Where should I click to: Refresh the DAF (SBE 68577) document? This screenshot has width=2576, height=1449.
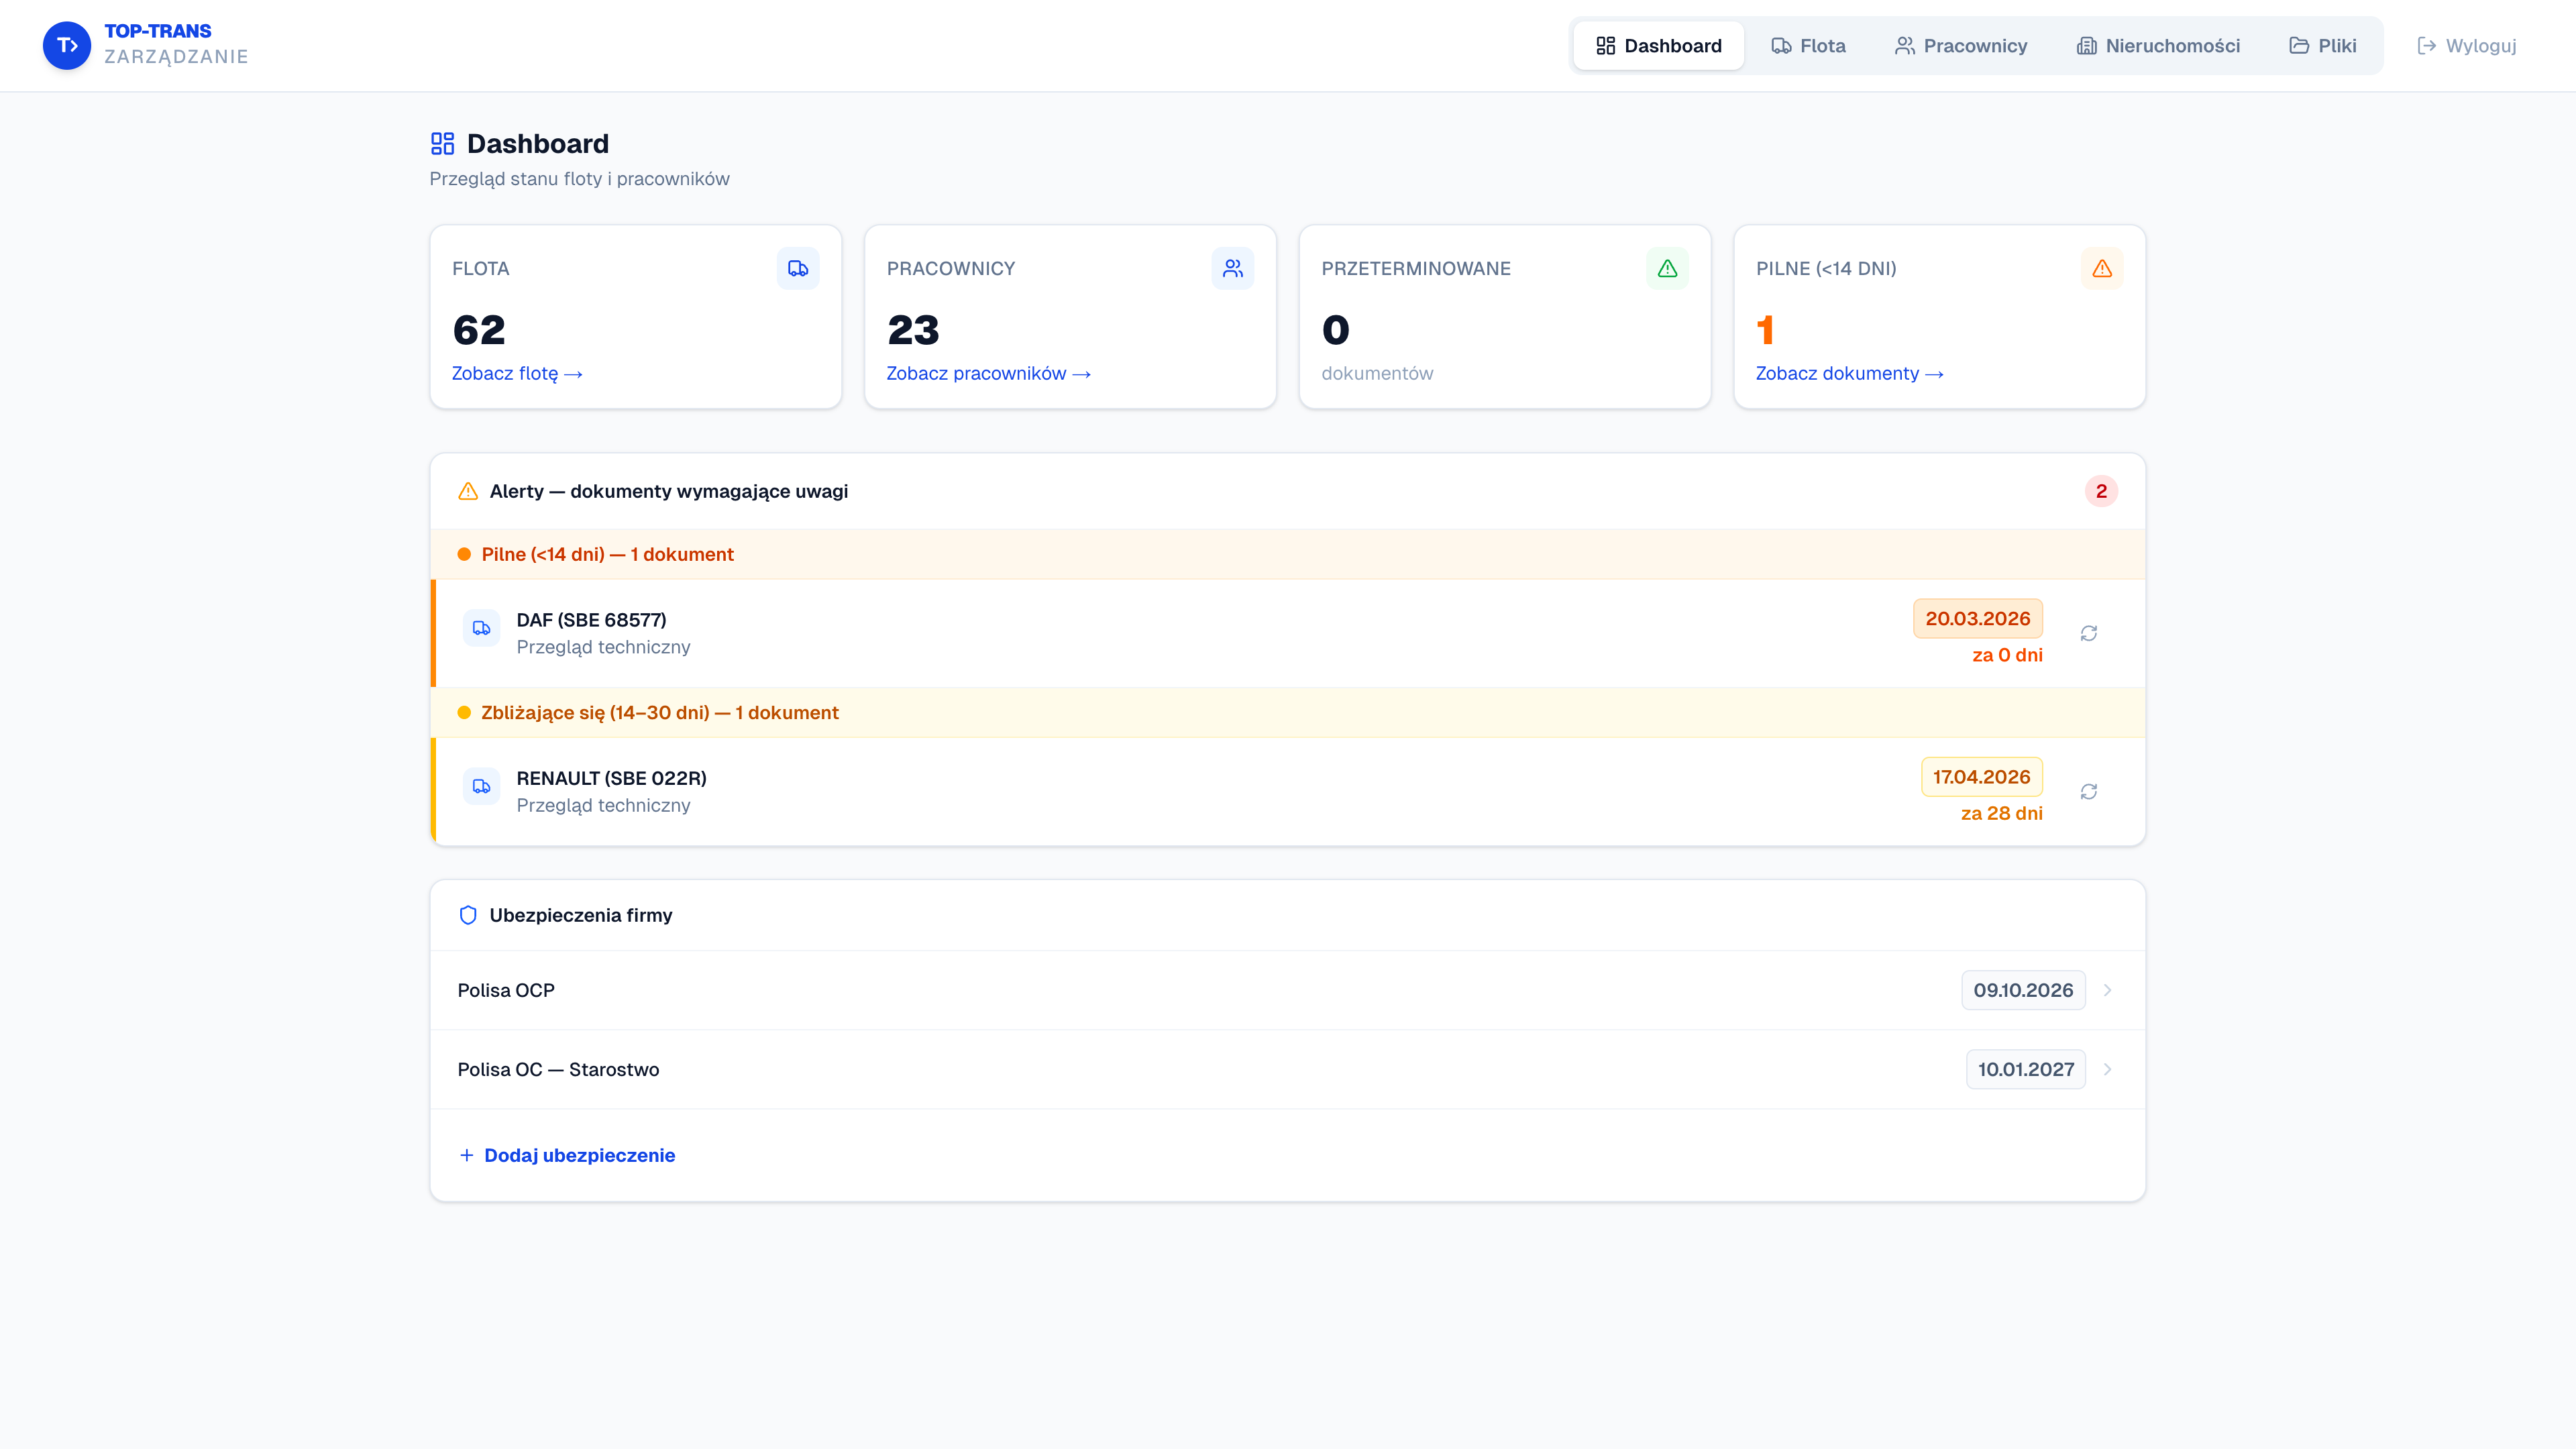[x=2089, y=633]
